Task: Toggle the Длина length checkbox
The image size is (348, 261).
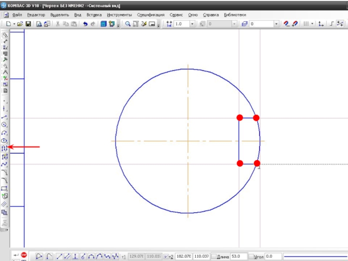Action: coord(214,257)
